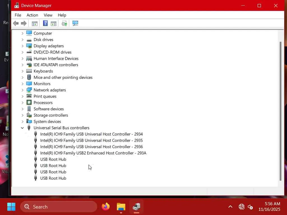Click the vertical scrollbar of the device tree
The image size is (287, 215).
point(280,111)
